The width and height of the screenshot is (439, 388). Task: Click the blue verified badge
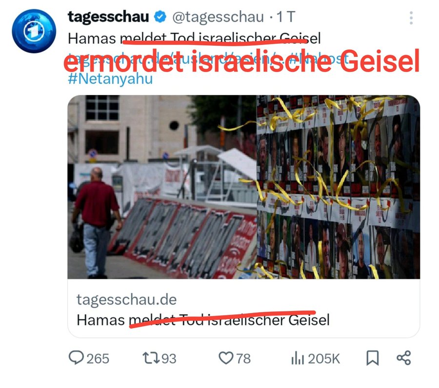point(160,17)
